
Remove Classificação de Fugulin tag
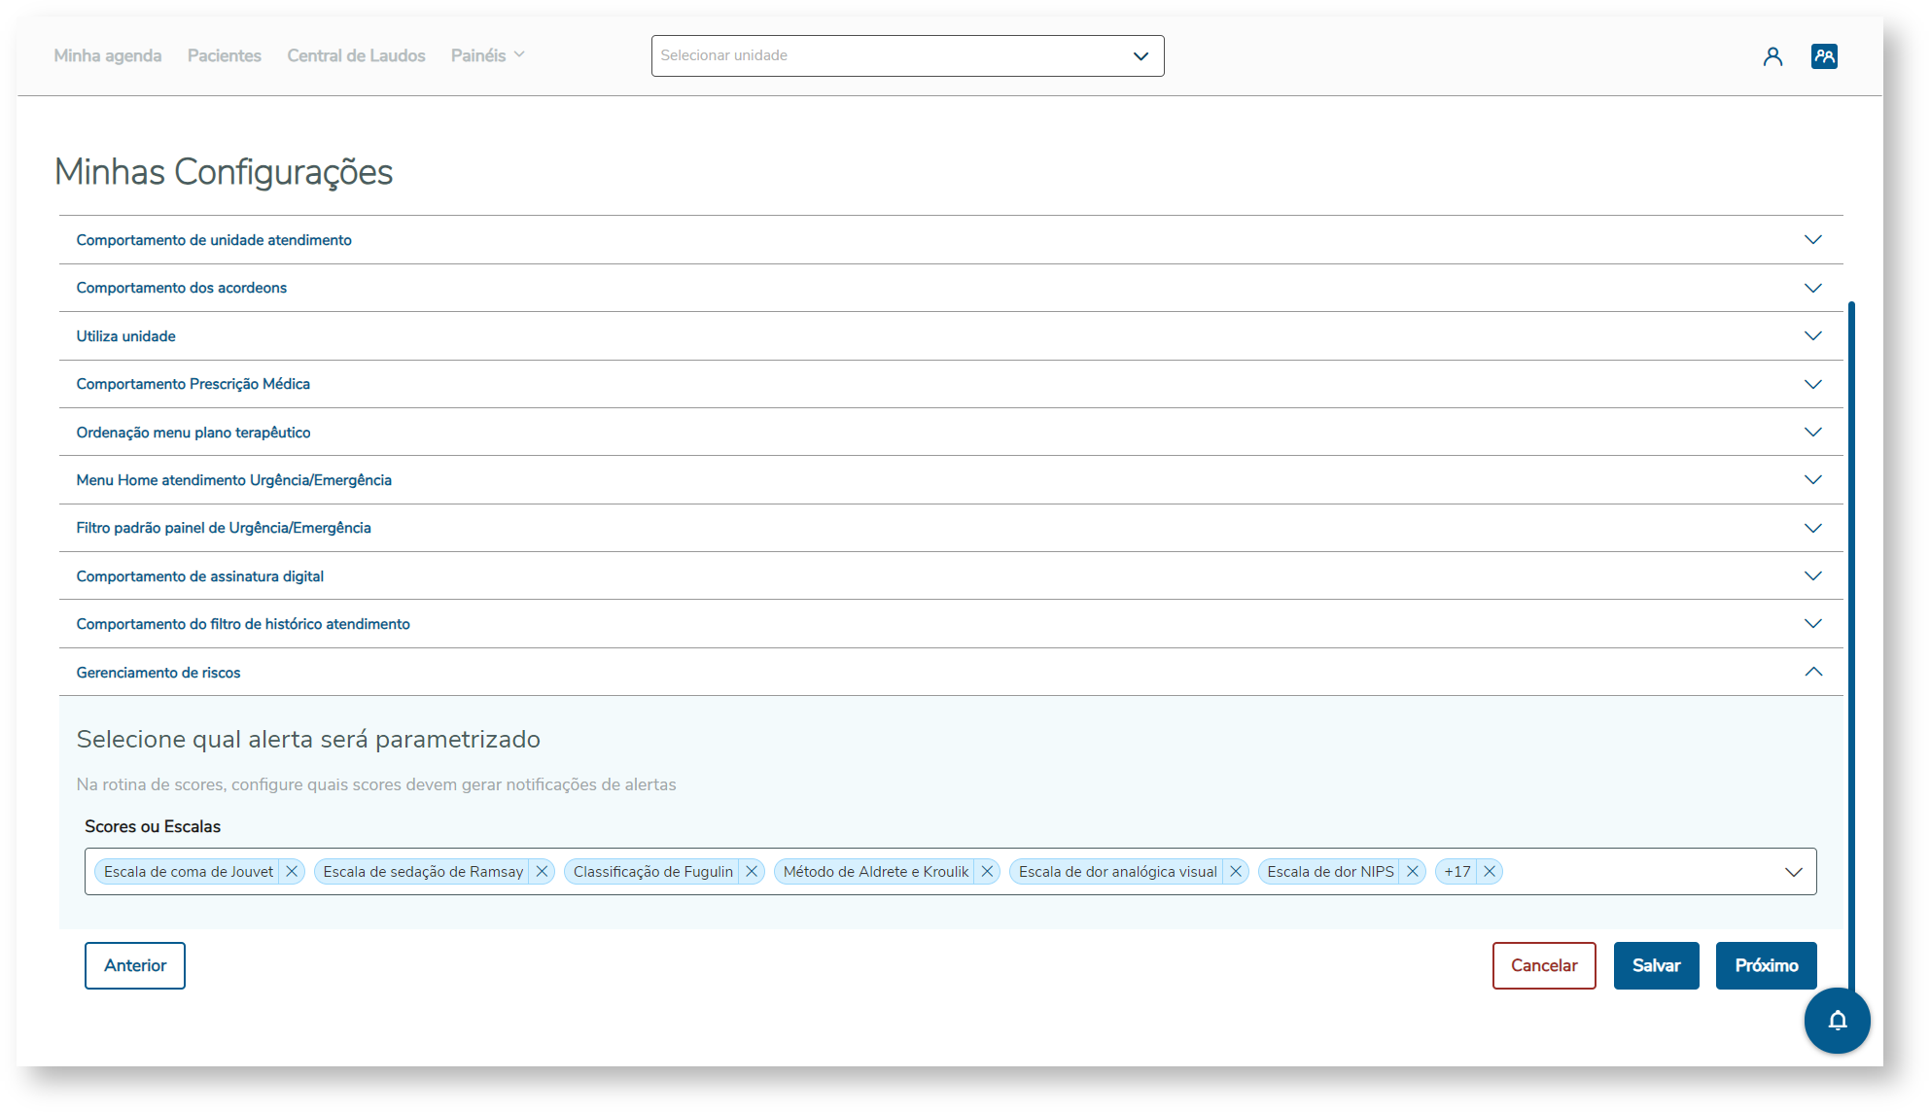pos(752,871)
